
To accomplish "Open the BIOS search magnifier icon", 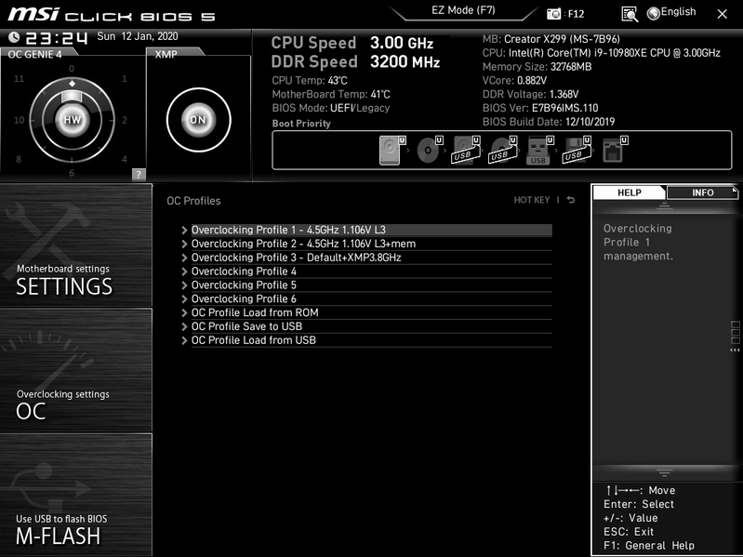I will (x=630, y=14).
